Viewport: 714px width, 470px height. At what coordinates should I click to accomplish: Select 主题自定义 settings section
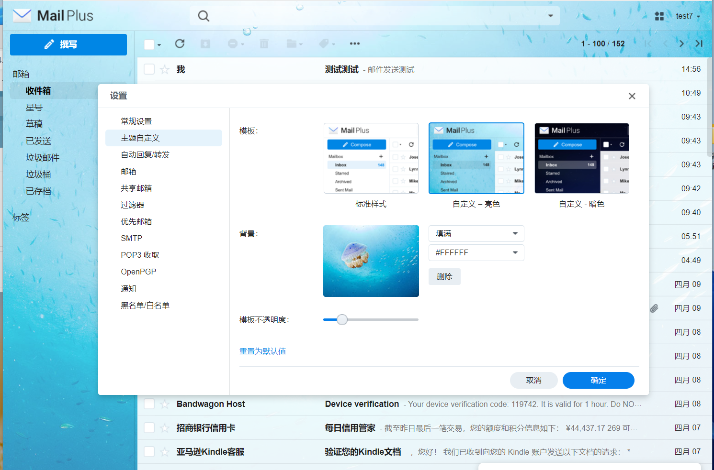164,138
